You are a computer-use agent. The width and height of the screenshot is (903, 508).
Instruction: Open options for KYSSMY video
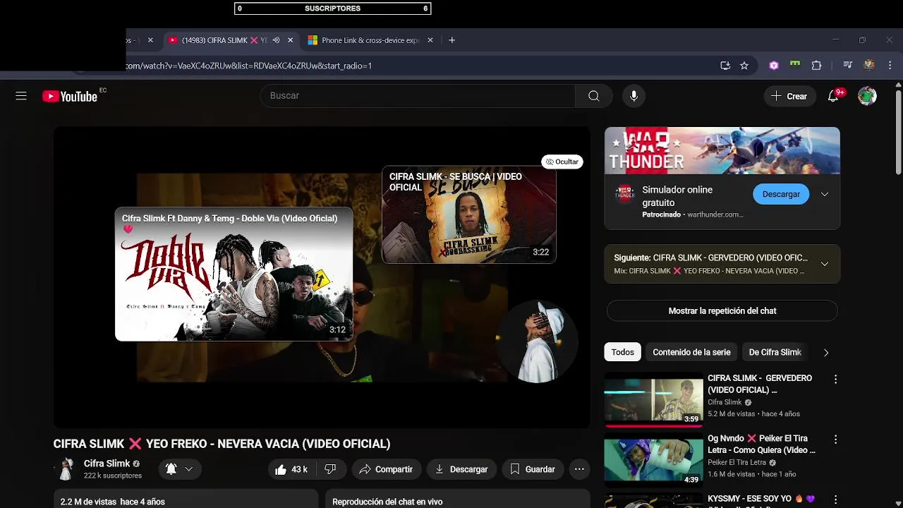click(x=835, y=500)
